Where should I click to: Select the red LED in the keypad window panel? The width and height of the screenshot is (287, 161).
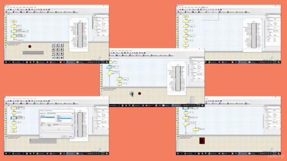(x=30, y=47)
